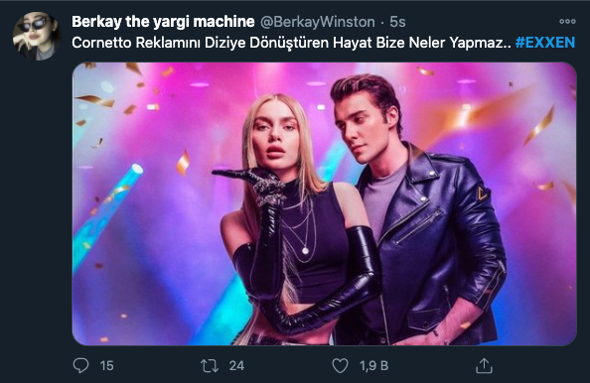The width and height of the screenshot is (590, 383).
Task: Enlarge the attached tweet photo
Action: [x=325, y=203]
